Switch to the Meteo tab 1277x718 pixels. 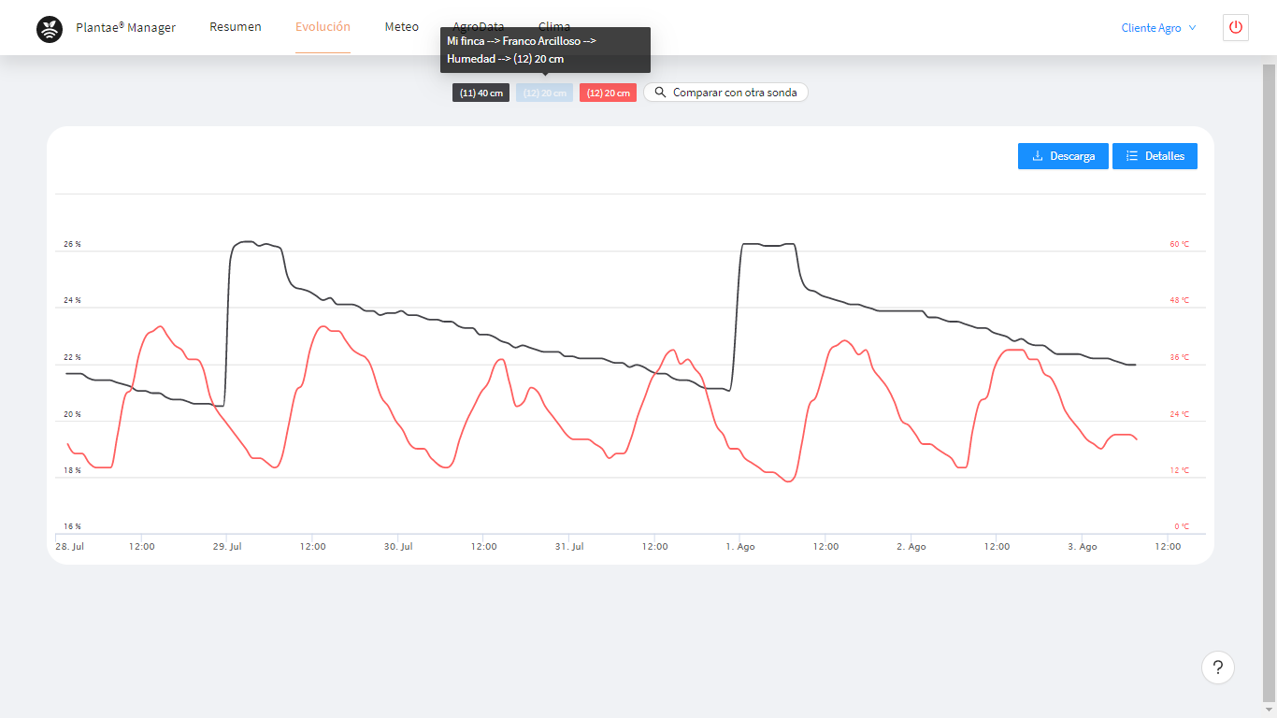[402, 27]
